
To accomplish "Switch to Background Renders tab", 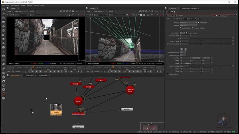I will pos(189,8).
